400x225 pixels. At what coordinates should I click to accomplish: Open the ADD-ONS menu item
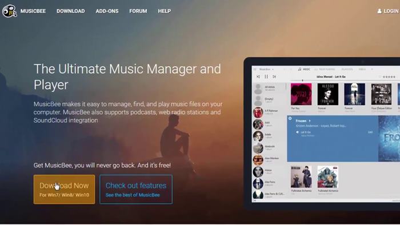click(x=107, y=11)
